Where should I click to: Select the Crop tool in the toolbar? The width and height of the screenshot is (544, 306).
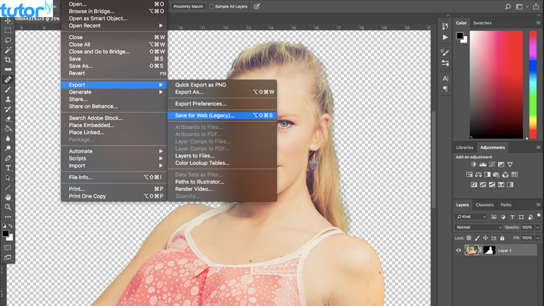click(x=8, y=60)
